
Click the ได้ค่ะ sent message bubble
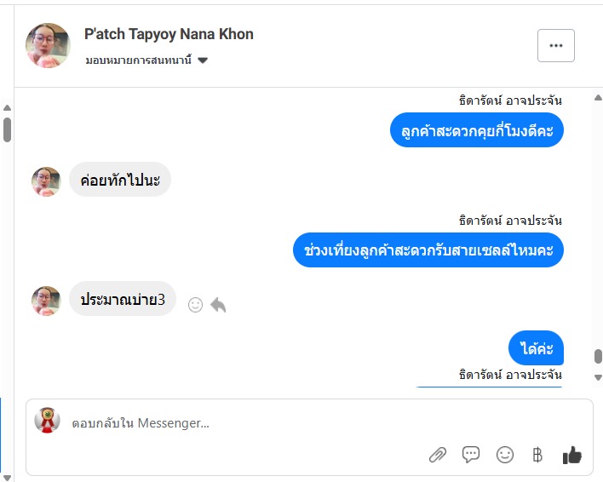[x=537, y=348]
